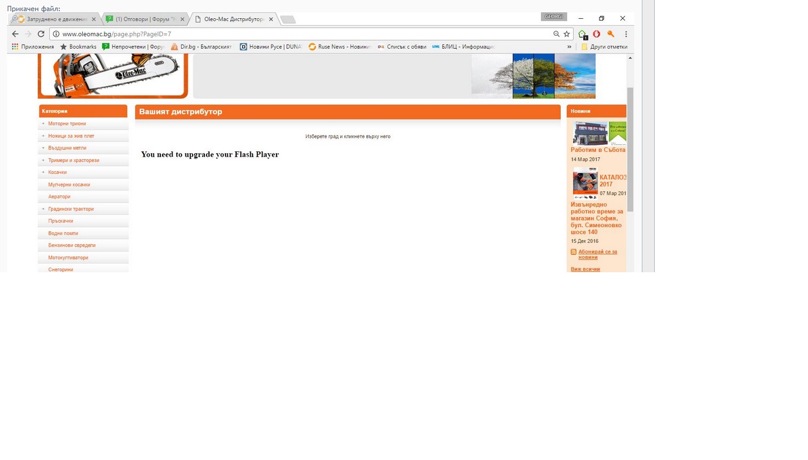808x460 pixels.
Task: Open the Тримери и храсторези category
Action: [73, 160]
